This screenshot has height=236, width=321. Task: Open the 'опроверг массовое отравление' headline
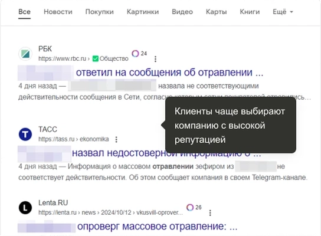coord(157,227)
